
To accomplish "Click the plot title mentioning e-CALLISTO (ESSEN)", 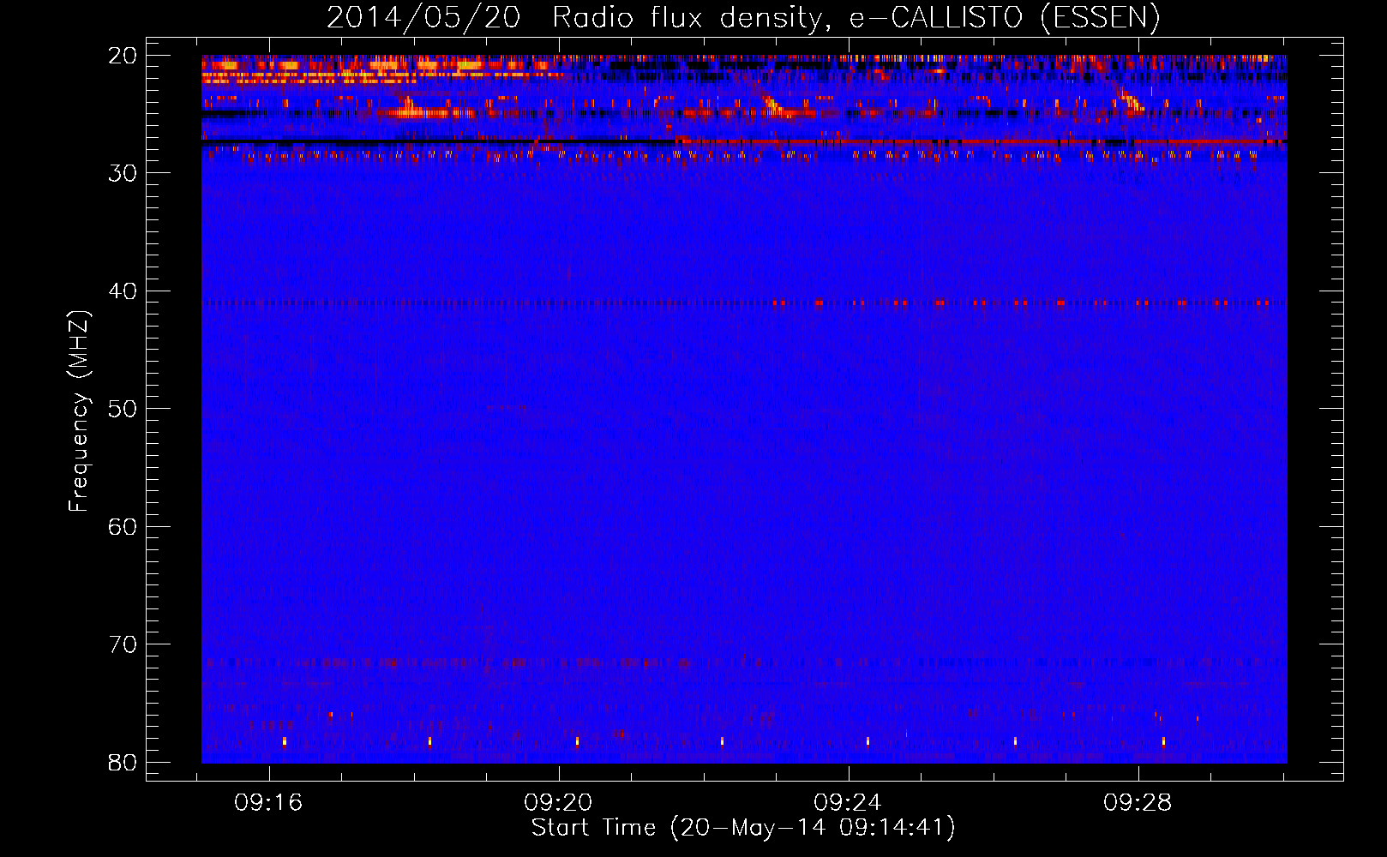I will point(743,17).
